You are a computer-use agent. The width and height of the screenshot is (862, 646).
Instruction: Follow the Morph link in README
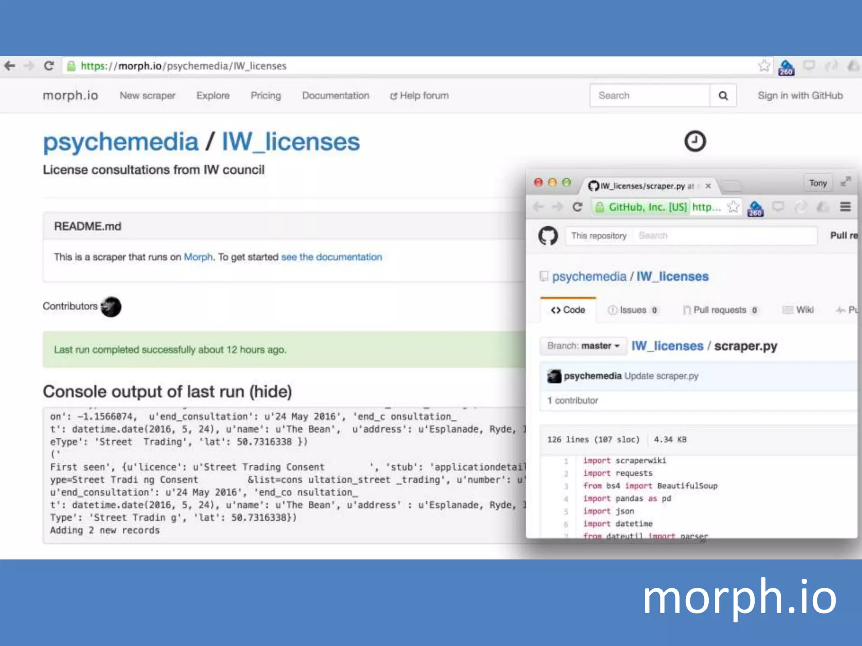[x=198, y=257]
